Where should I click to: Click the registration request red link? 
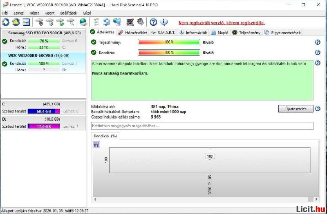tap(222, 23)
